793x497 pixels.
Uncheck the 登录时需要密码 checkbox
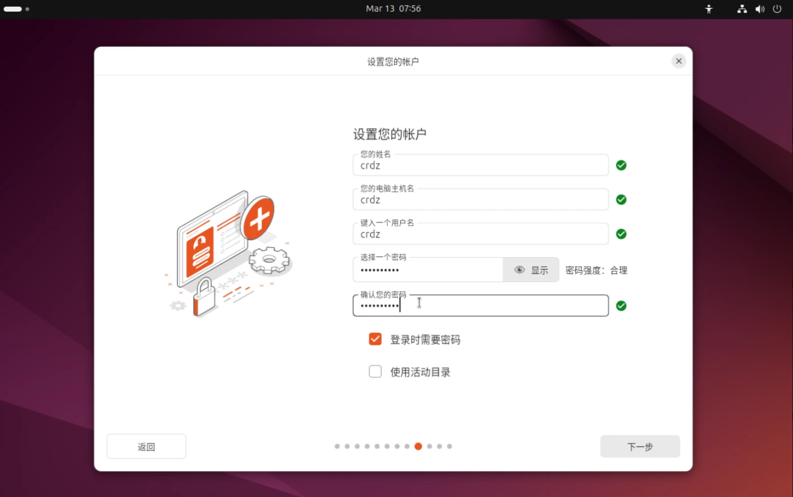(375, 339)
